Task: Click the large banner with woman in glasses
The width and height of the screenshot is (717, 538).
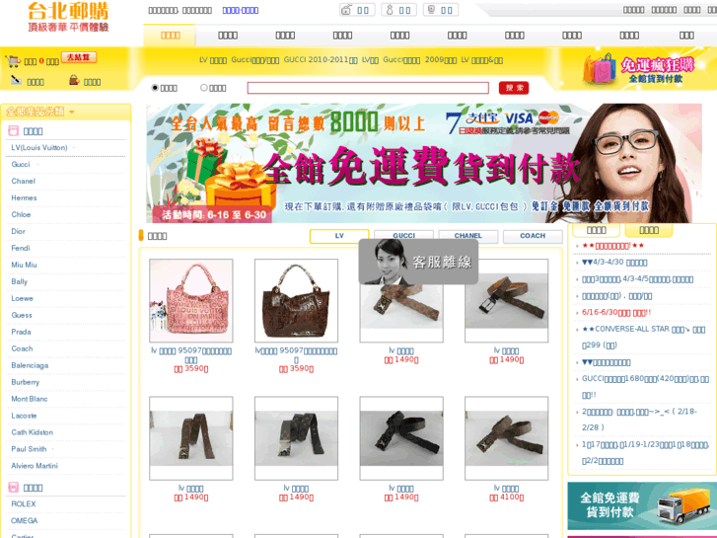Action: pos(424,163)
